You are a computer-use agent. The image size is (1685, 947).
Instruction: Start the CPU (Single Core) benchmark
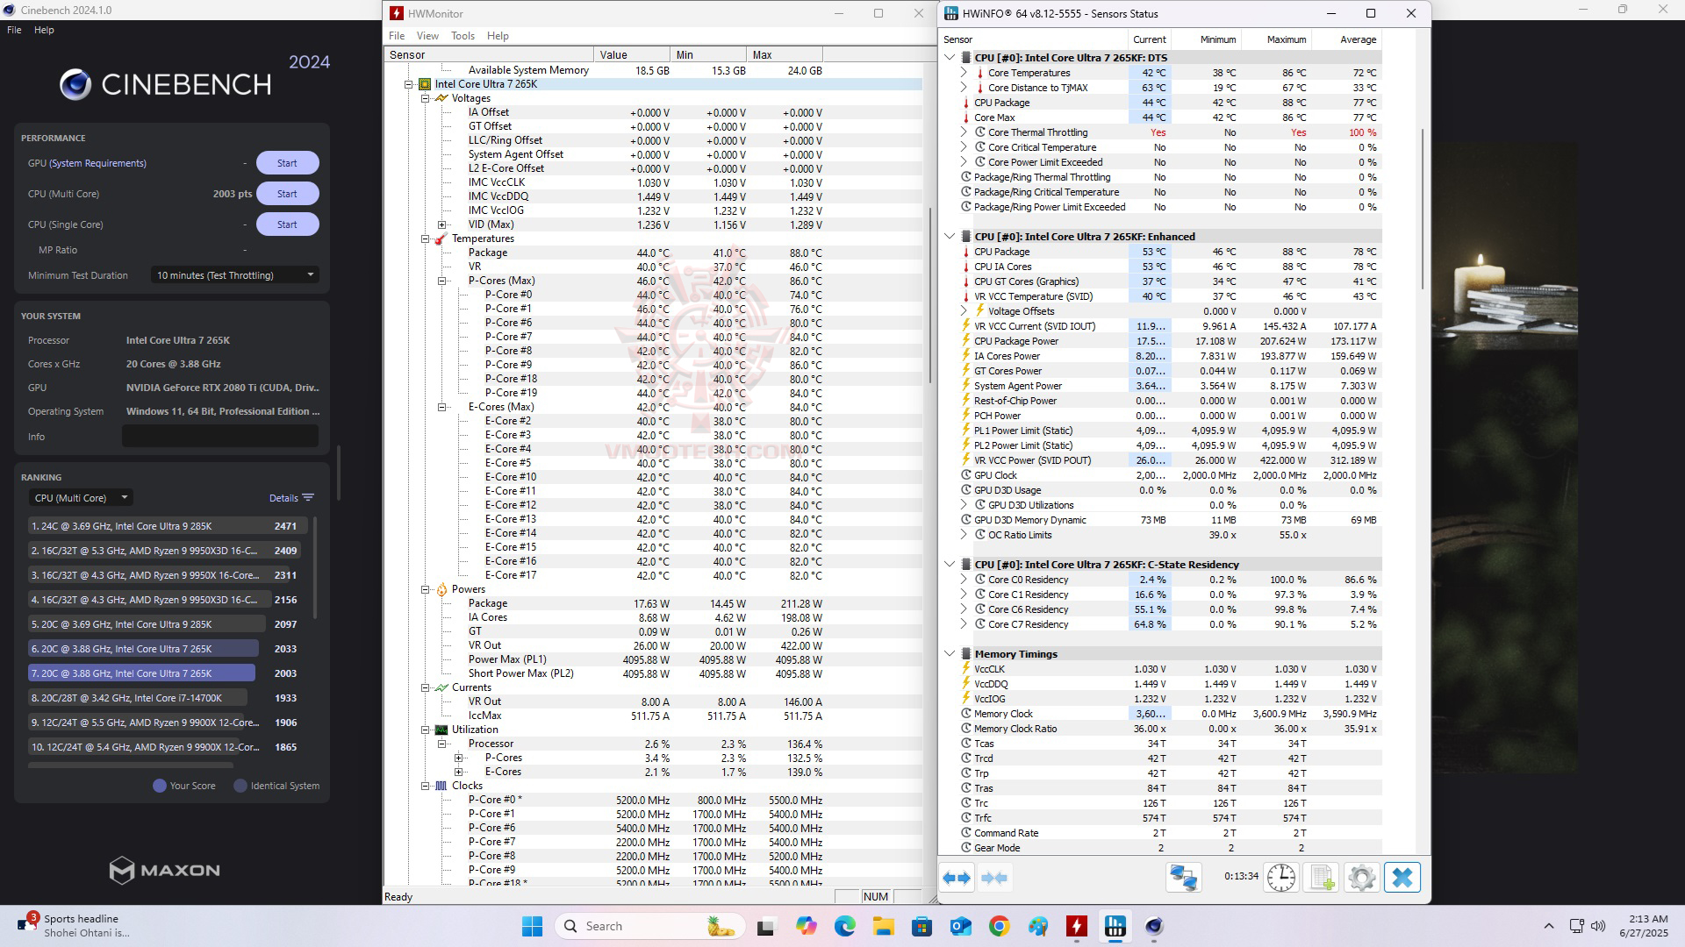[x=287, y=224]
